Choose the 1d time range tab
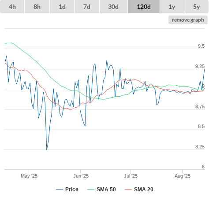The height and width of the screenshot is (201, 209). tap(62, 7)
